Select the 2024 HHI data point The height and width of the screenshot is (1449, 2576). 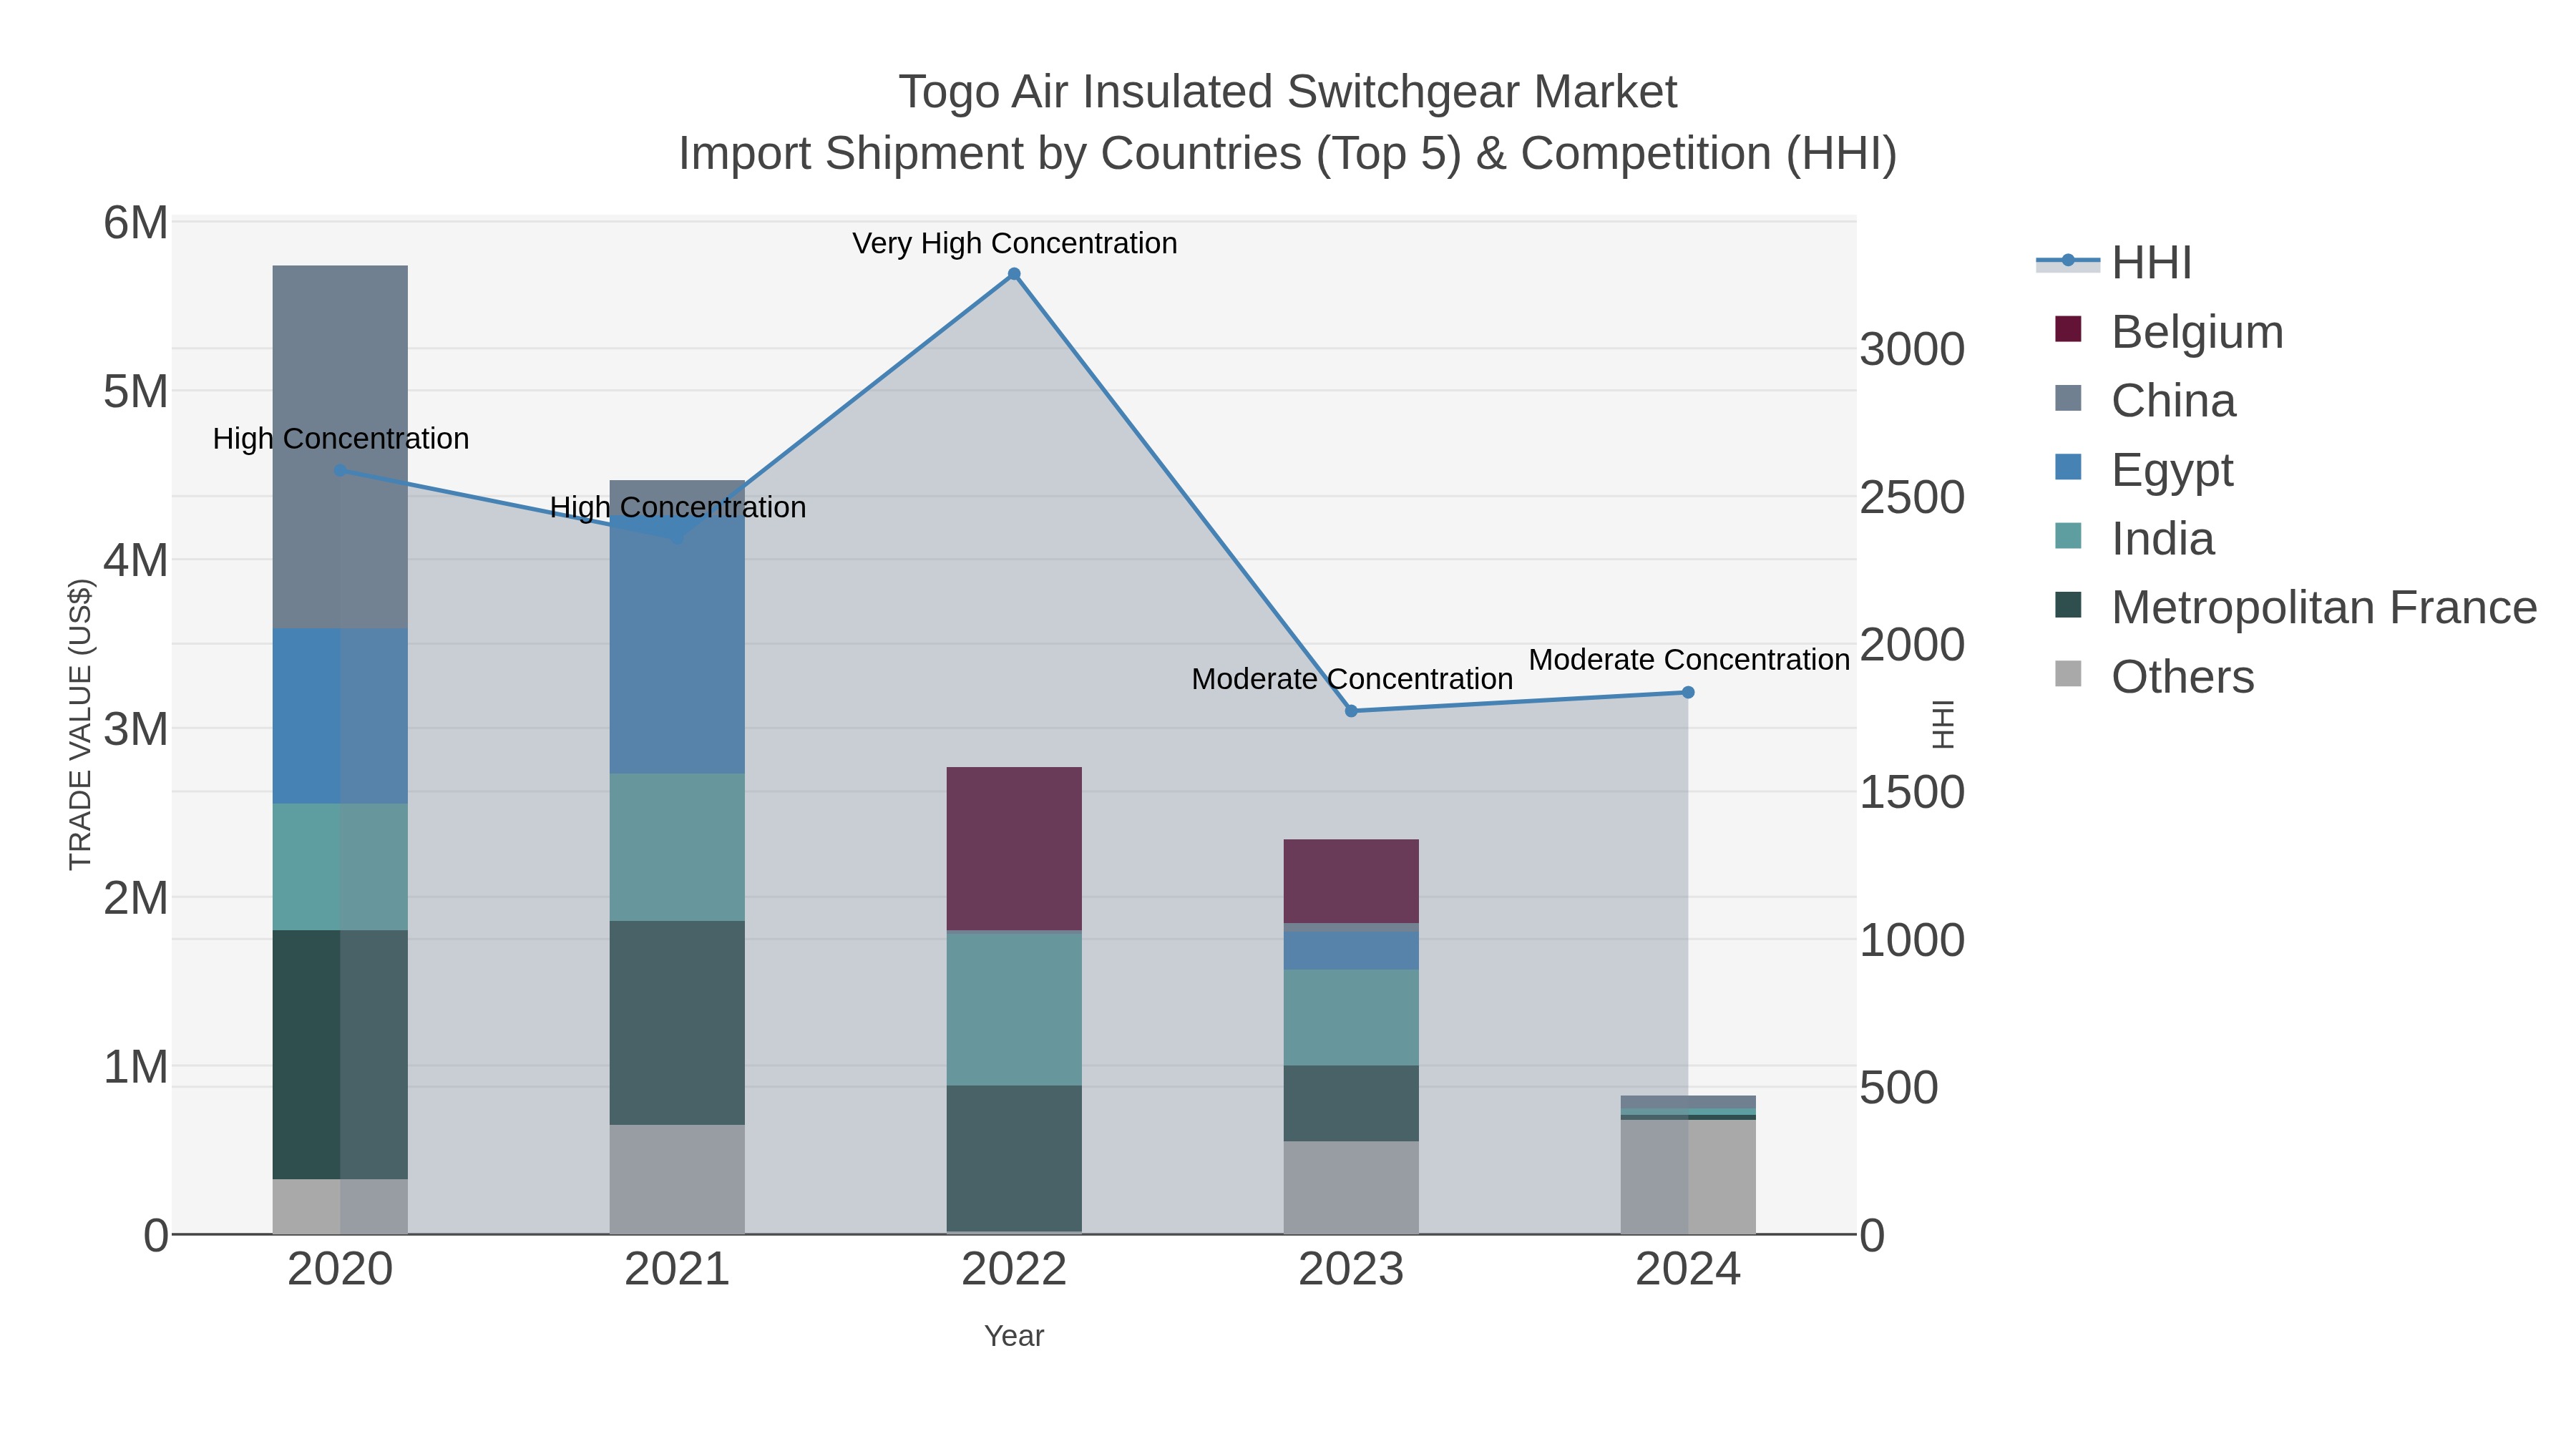coord(1688,692)
